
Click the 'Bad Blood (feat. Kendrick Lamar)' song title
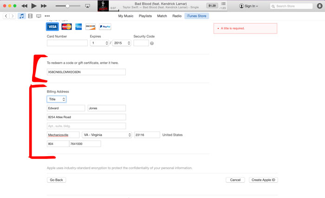tap(161, 4)
